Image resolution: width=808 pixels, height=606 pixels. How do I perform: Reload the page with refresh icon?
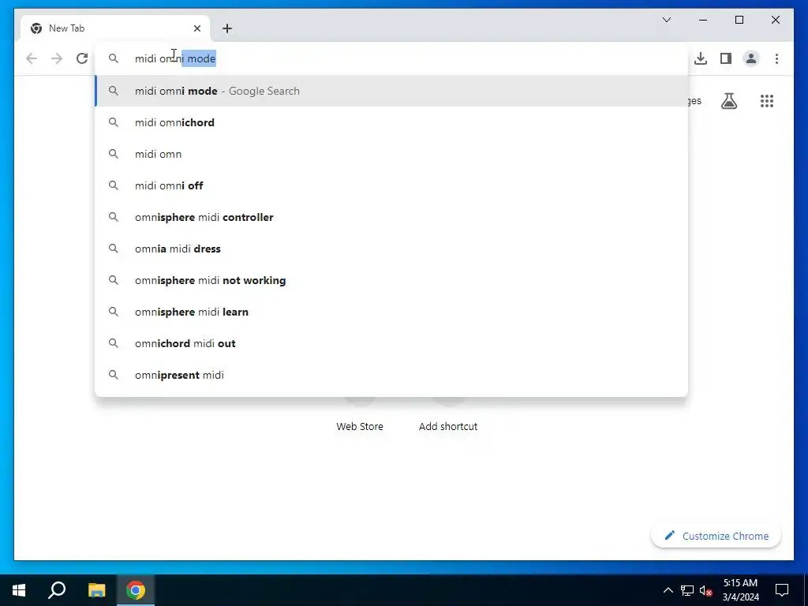coord(82,58)
